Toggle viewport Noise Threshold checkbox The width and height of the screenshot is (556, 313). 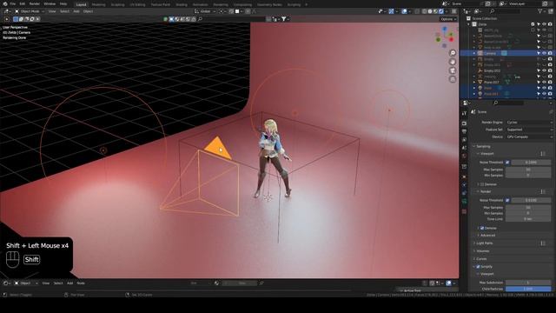(507, 163)
